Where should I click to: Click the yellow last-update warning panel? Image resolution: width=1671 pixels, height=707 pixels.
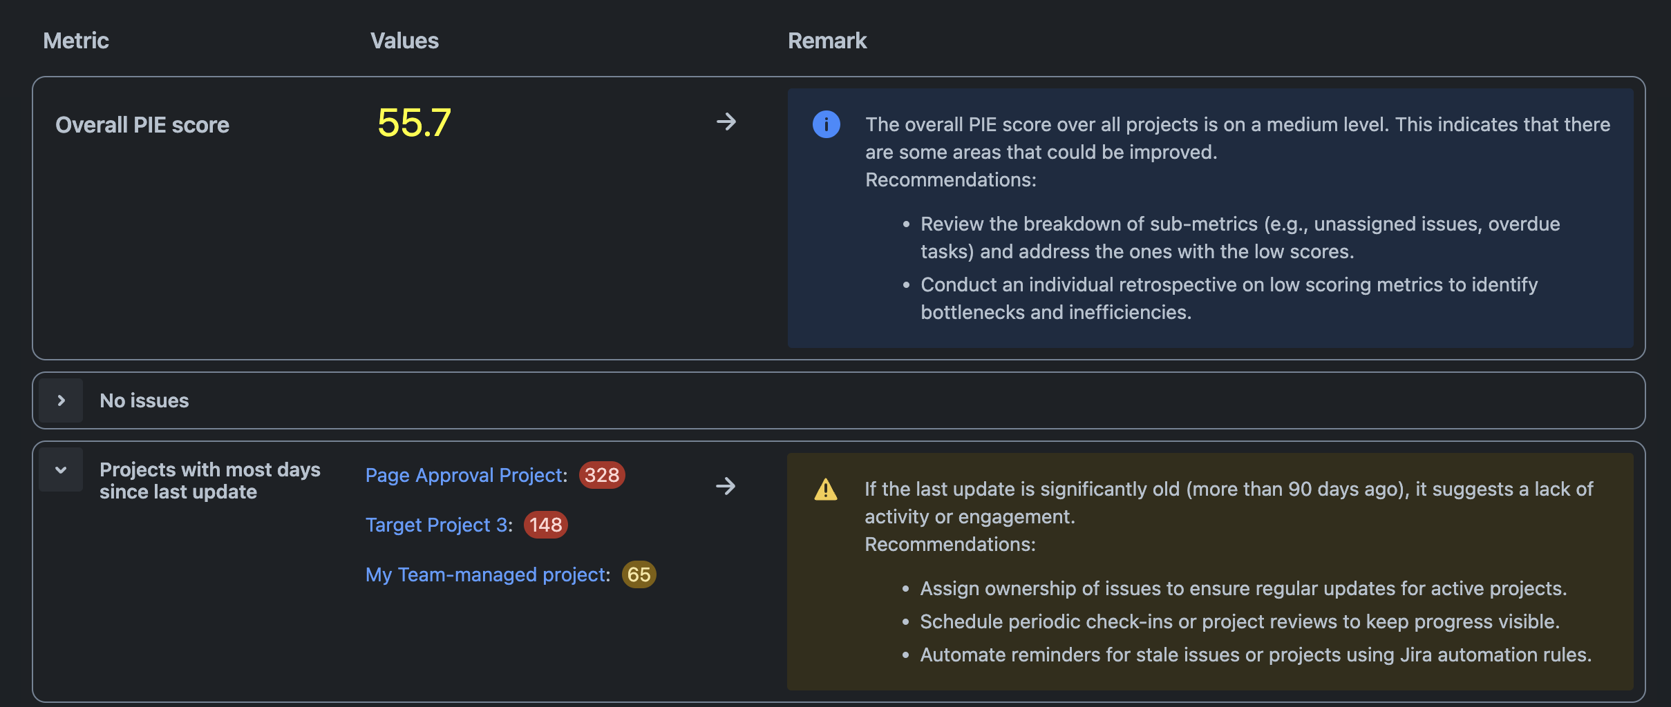coord(1209,571)
